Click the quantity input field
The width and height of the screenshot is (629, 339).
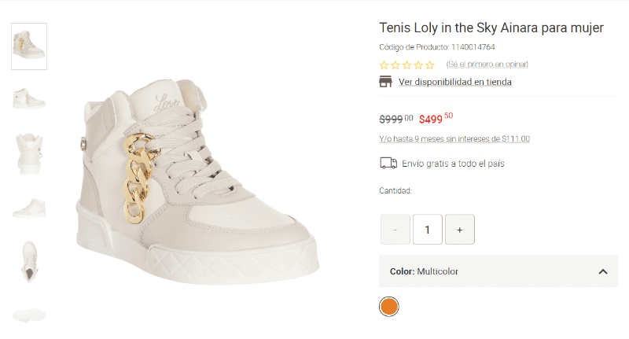pyautogui.click(x=428, y=230)
